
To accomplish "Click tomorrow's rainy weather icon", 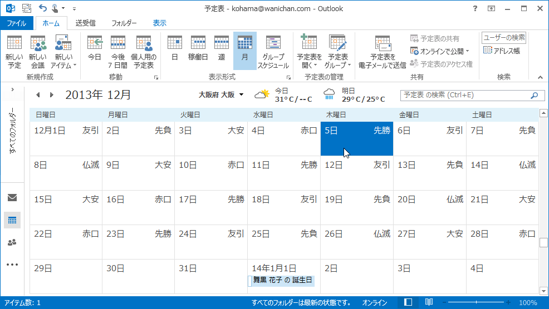I will [329, 94].
